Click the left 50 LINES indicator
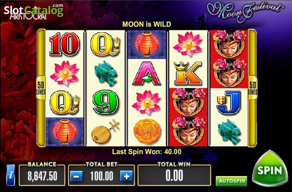This screenshot has height=192, width=292. pos(41,88)
